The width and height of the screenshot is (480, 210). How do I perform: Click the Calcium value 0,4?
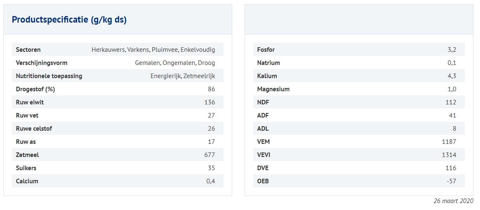click(210, 181)
